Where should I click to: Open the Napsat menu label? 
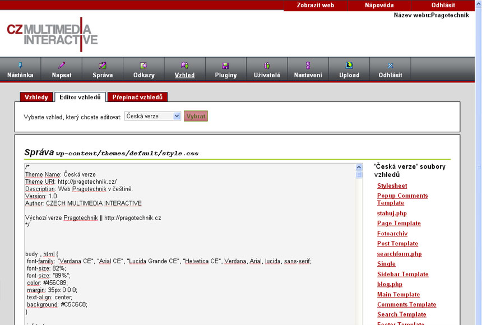click(62, 75)
